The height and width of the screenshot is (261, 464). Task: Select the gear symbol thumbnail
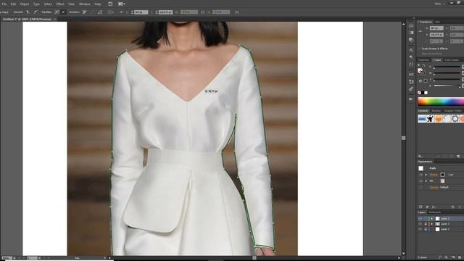[x=455, y=119]
